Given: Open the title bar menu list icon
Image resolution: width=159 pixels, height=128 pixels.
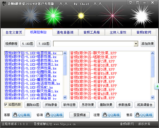Looking at the screenshot, I should coord(137,3).
